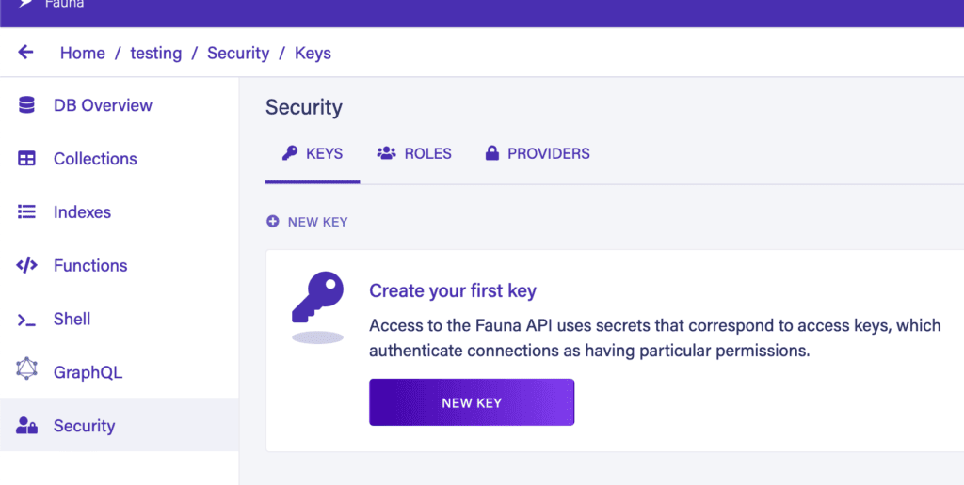Click the plus icon beside New Key
Image resolution: width=964 pixels, height=485 pixels.
point(273,222)
